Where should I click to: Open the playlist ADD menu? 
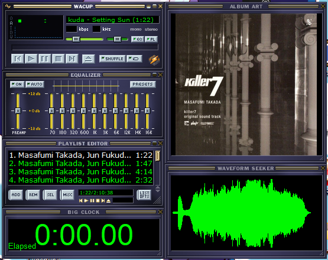pyautogui.click(x=16, y=195)
